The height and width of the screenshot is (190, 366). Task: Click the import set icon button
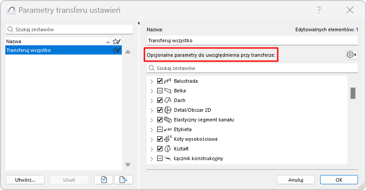point(104,179)
